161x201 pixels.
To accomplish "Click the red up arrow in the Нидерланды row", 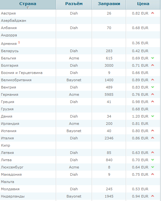I will click(152, 196).
